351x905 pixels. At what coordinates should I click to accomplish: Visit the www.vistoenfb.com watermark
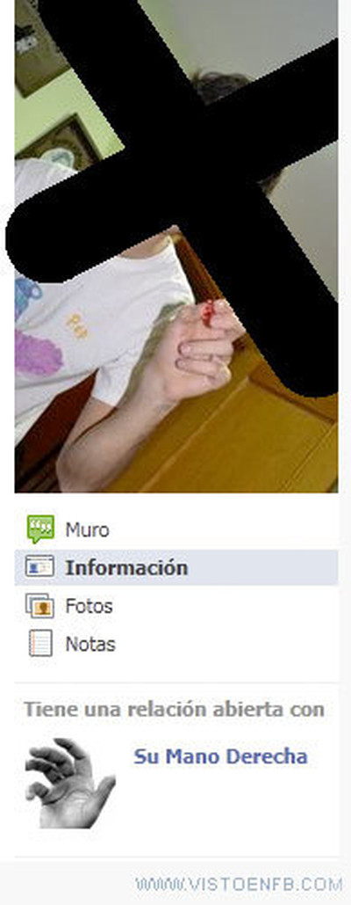[239, 884]
